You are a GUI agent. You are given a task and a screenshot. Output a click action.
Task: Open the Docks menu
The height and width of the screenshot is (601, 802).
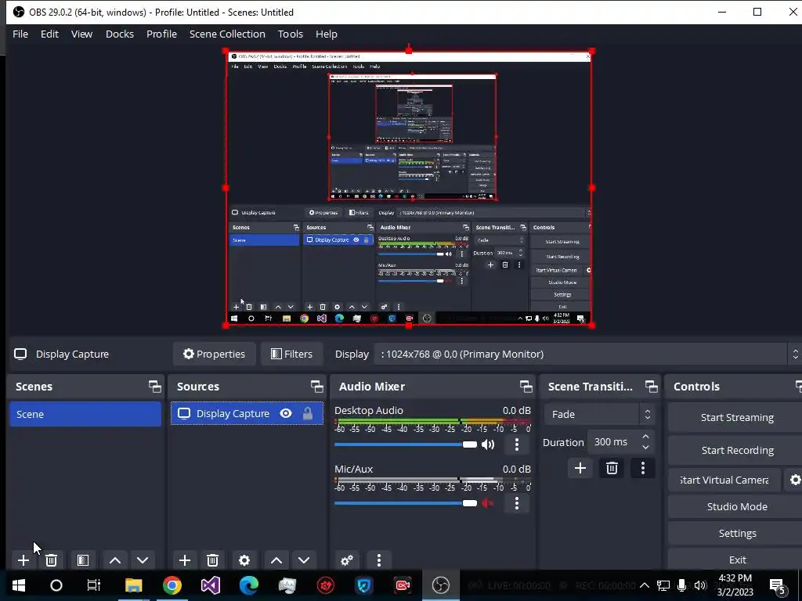tap(120, 34)
